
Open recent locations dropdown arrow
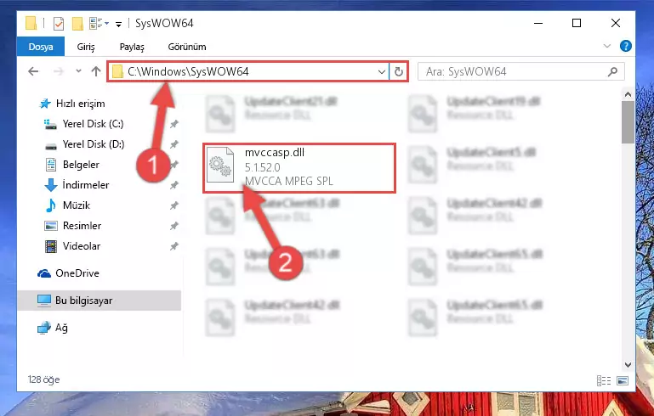point(78,71)
